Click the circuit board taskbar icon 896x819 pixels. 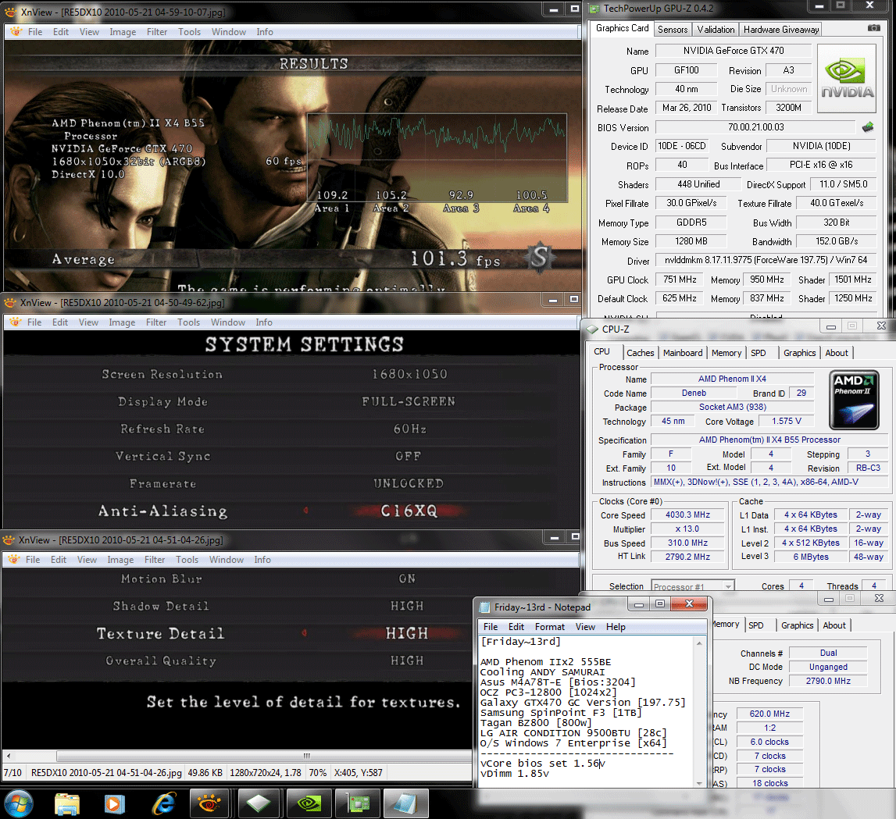(358, 804)
